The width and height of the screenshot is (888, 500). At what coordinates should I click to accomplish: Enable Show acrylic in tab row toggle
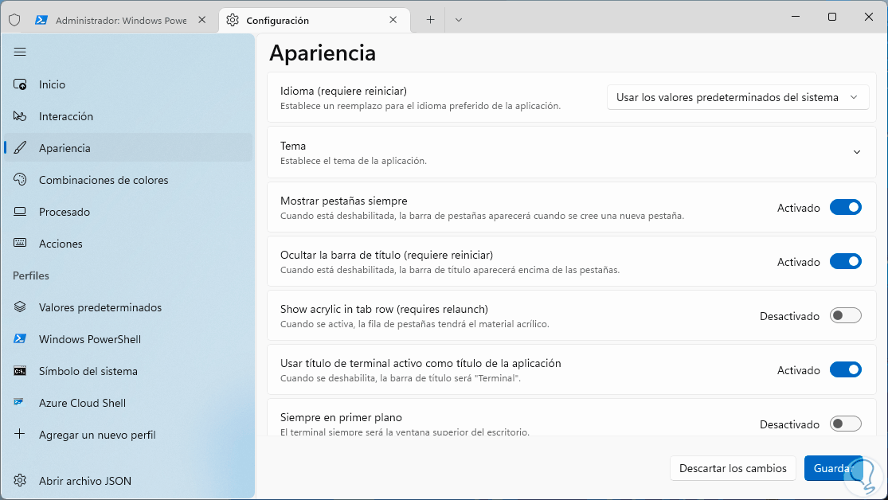pyautogui.click(x=845, y=316)
